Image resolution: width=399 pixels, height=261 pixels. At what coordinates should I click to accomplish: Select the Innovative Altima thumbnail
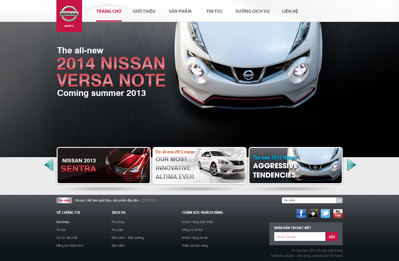click(x=199, y=165)
